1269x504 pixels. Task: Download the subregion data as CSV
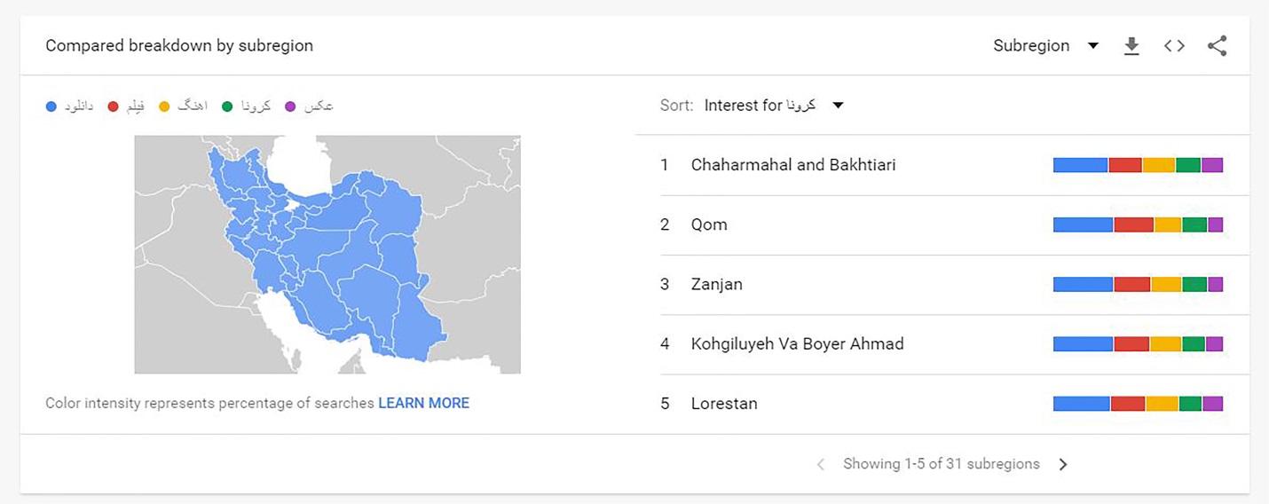[1131, 46]
